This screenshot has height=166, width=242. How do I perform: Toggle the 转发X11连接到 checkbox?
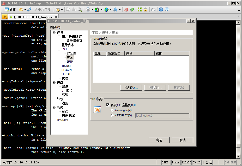click(108, 105)
